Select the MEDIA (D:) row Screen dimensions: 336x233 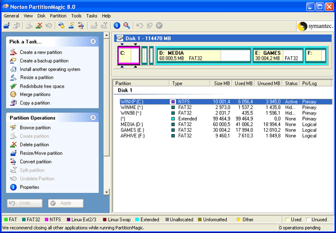pos(226,125)
